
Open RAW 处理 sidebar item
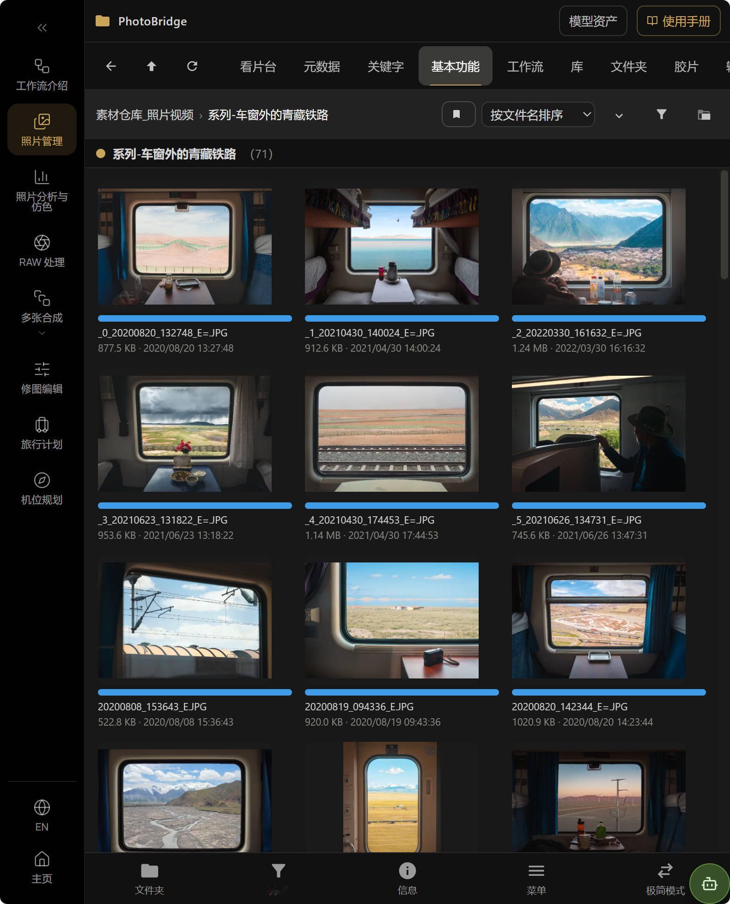(42, 251)
